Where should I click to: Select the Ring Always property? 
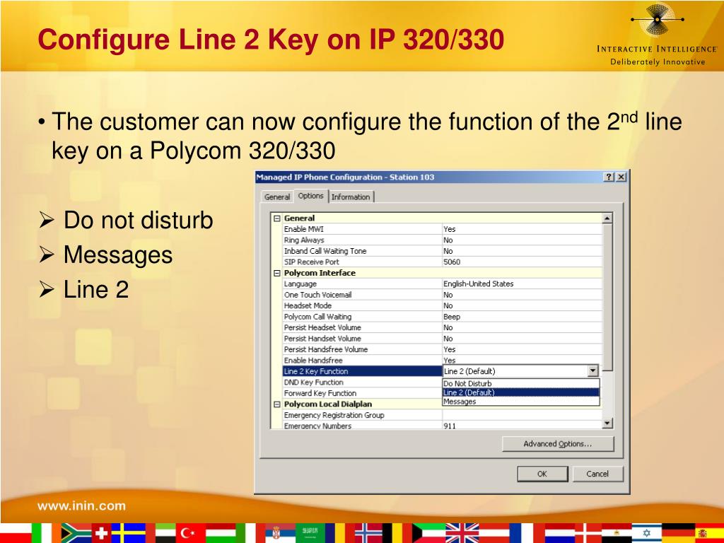click(x=443, y=240)
